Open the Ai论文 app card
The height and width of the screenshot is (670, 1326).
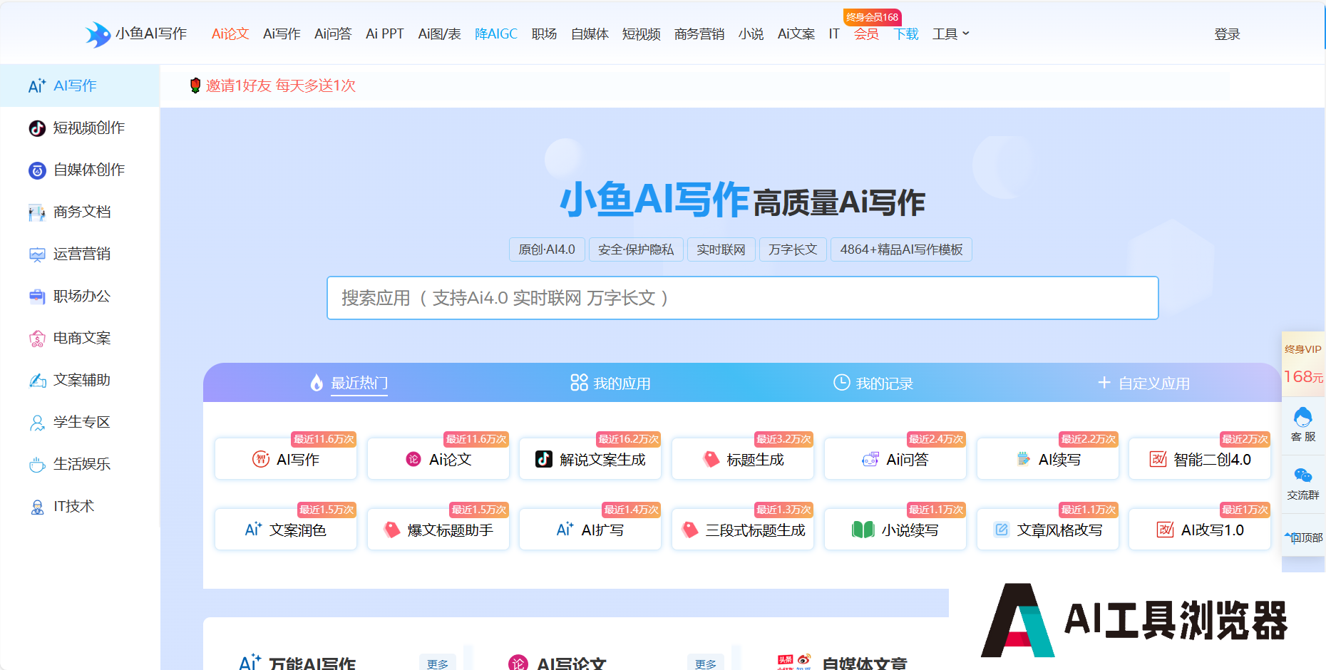pos(438,459)
